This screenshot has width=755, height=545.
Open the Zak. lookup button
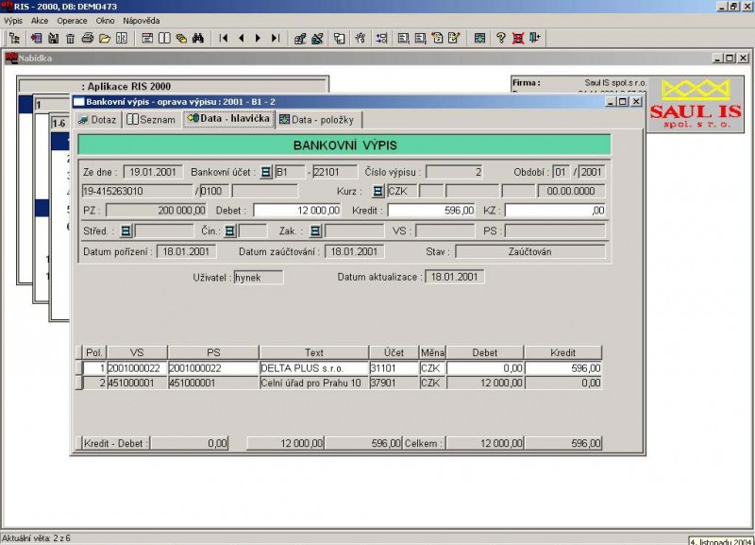coord(315,230)
